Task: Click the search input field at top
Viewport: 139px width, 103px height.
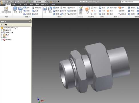Action: tap(130, 2)
